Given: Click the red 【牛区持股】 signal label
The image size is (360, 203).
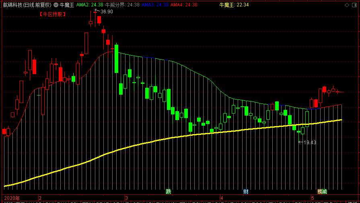Looking at the screenshot, I should click(53, 14).
